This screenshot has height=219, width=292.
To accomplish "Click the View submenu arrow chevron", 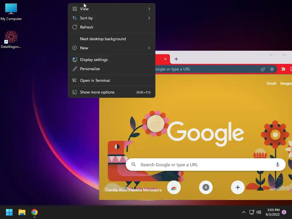I will click(149, 9).
